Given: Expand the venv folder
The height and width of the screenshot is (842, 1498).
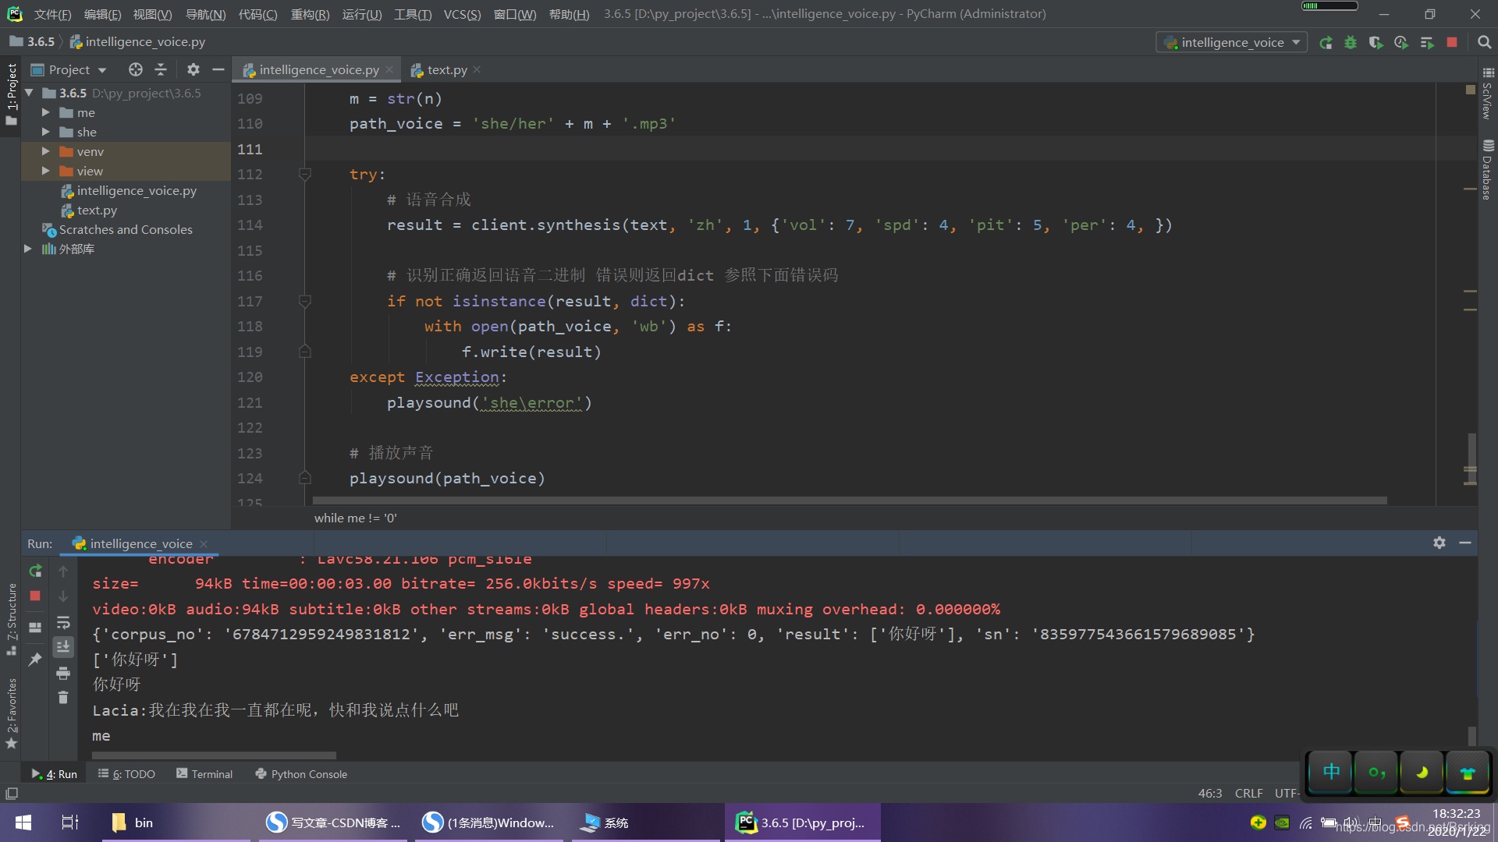Looking at the screenshot, I should (45, 151).
